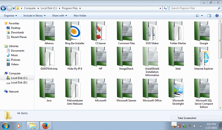222x130 pixels.
Task: Select the Internet Explorer folder
Action: coord(204,59)
